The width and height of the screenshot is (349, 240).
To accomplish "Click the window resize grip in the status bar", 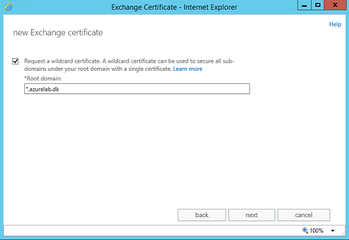I will point(343,233).
